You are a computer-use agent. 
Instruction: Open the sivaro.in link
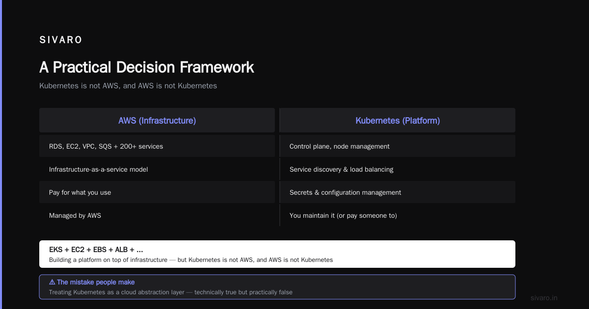tap(544, 298)
